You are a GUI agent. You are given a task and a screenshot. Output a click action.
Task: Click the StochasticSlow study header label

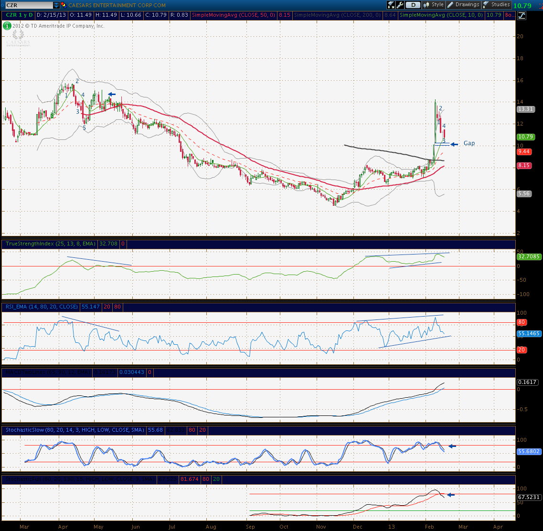click(x=75, y=430)
